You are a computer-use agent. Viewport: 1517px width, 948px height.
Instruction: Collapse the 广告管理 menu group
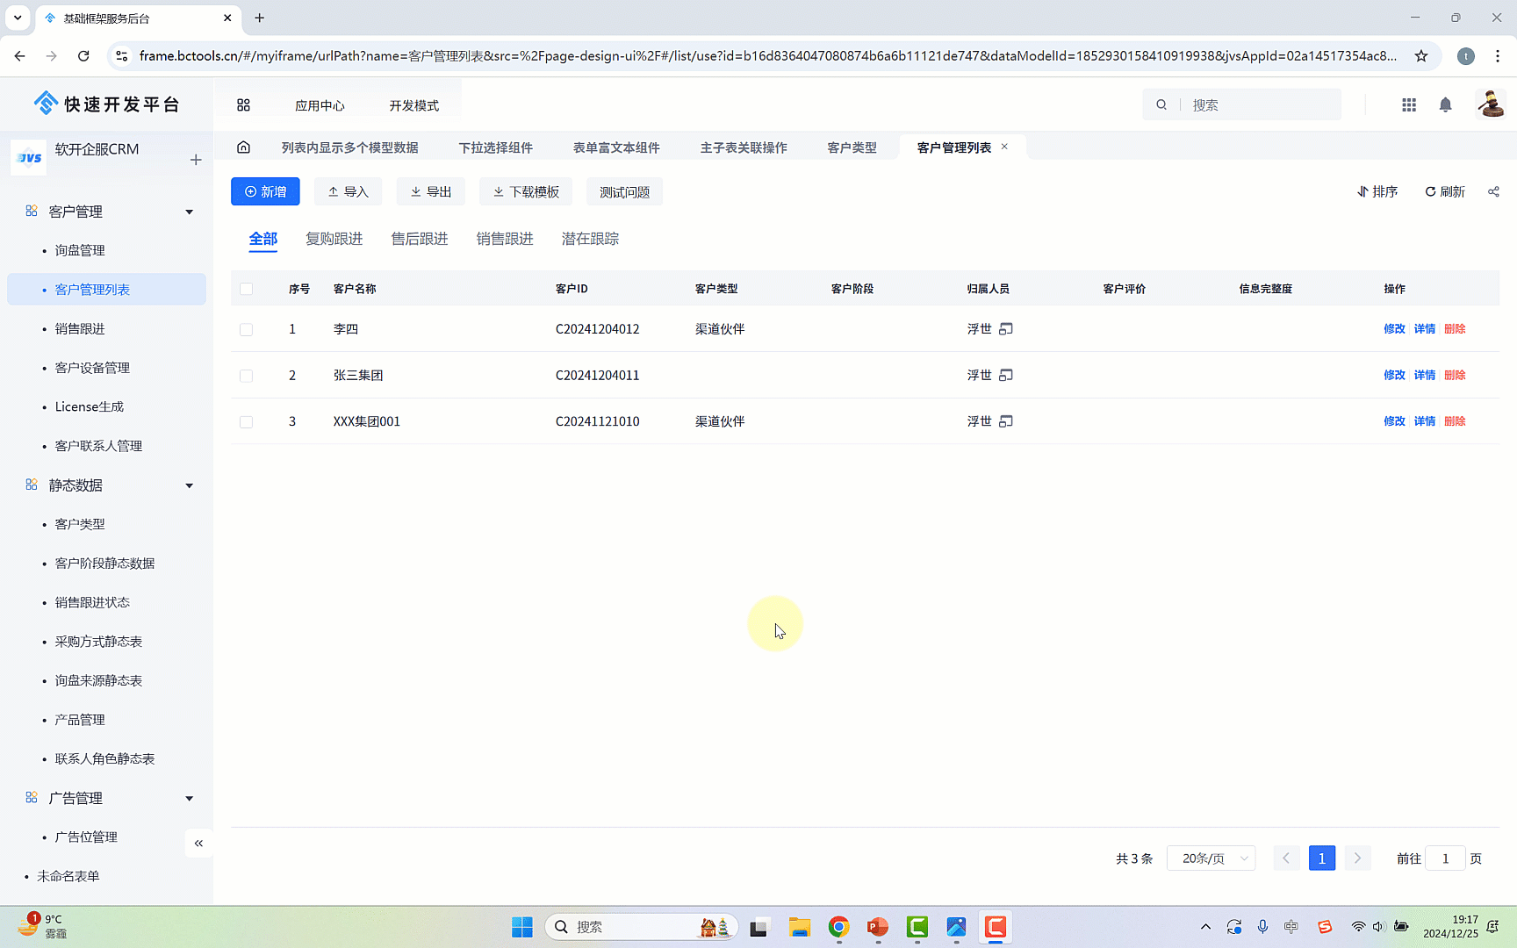coord(189,798)
